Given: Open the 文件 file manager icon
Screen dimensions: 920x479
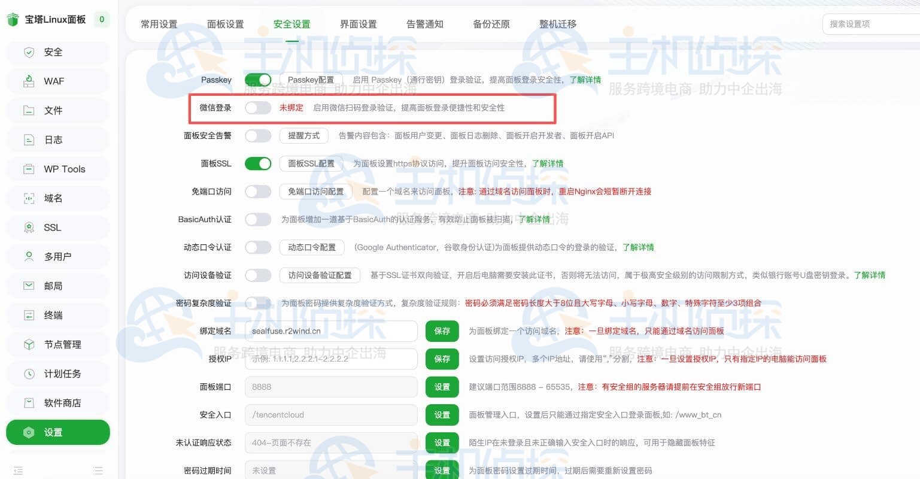Looking at the screenshot, I should pyautogui.click(x=52, y=110).
